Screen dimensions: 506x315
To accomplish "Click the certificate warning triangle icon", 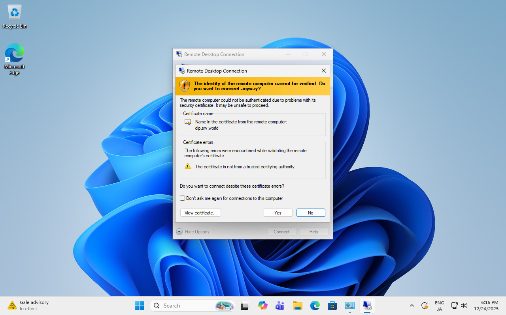I will click(x=188, y=166).
